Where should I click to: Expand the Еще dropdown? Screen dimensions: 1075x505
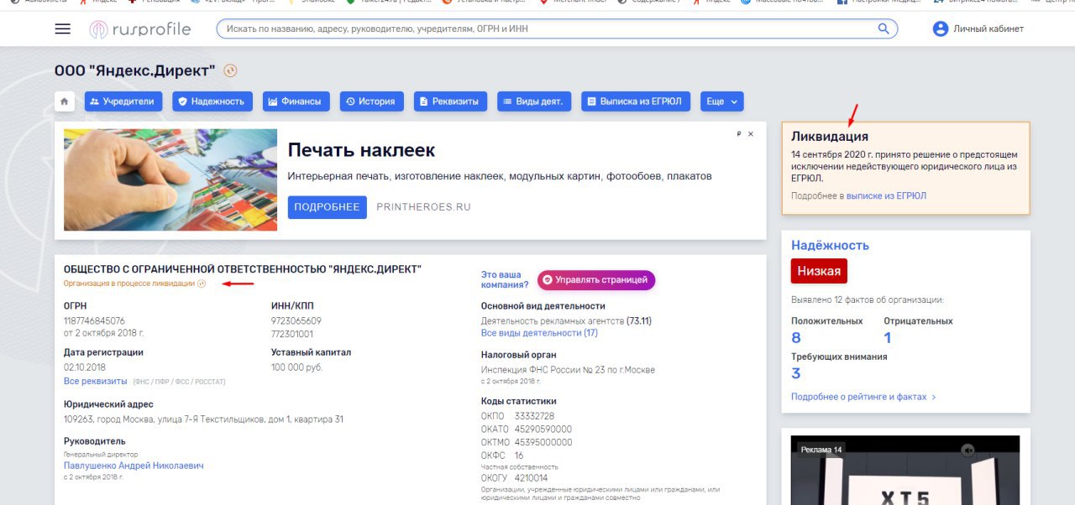coord(721,102)
